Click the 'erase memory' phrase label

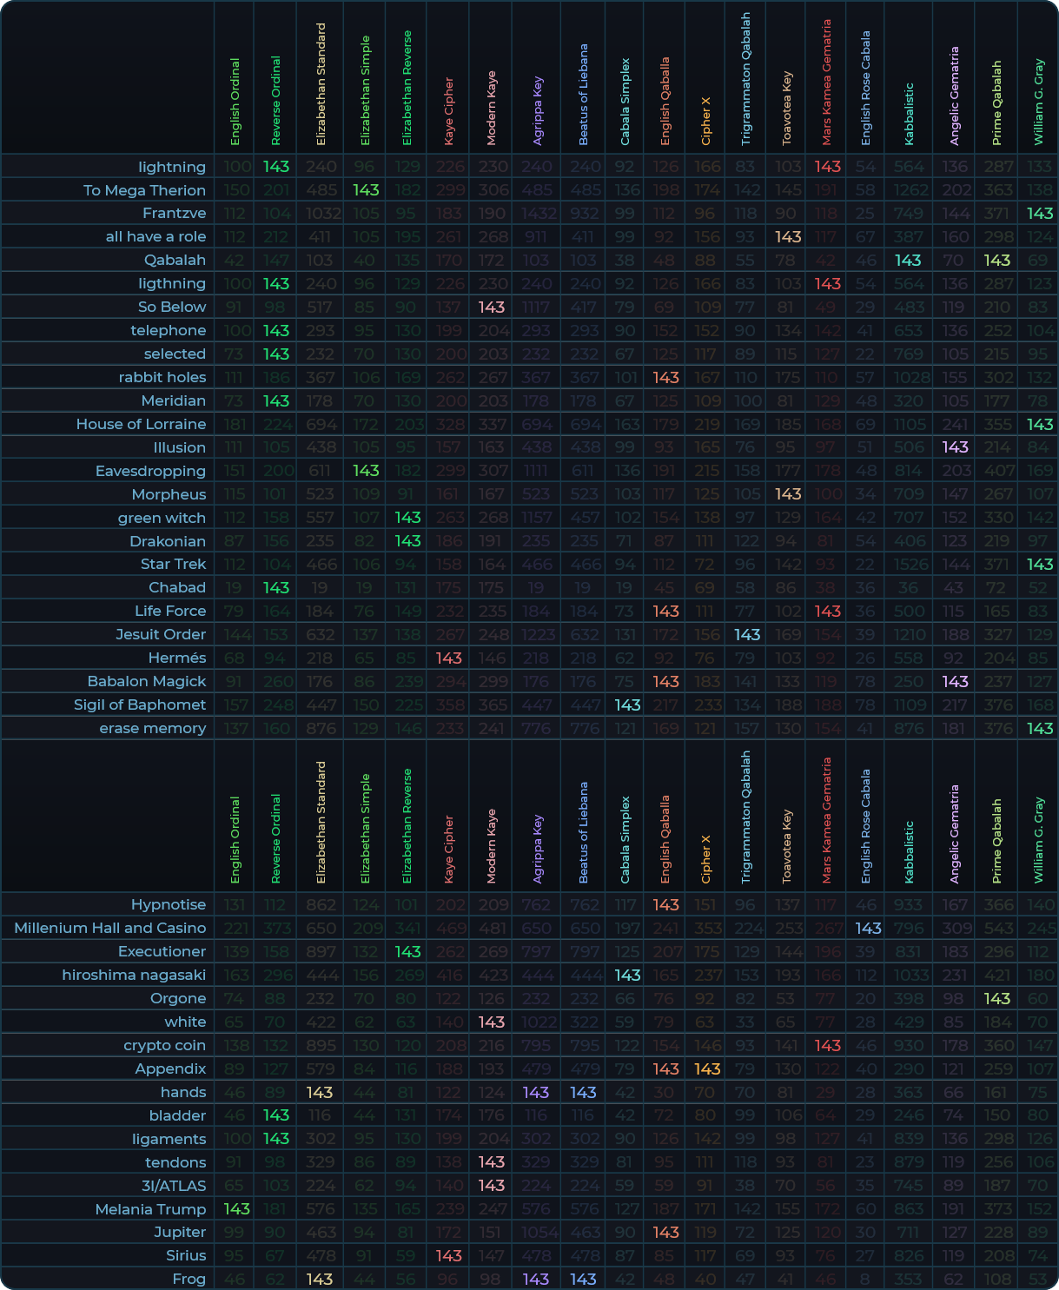pos(153,728)
